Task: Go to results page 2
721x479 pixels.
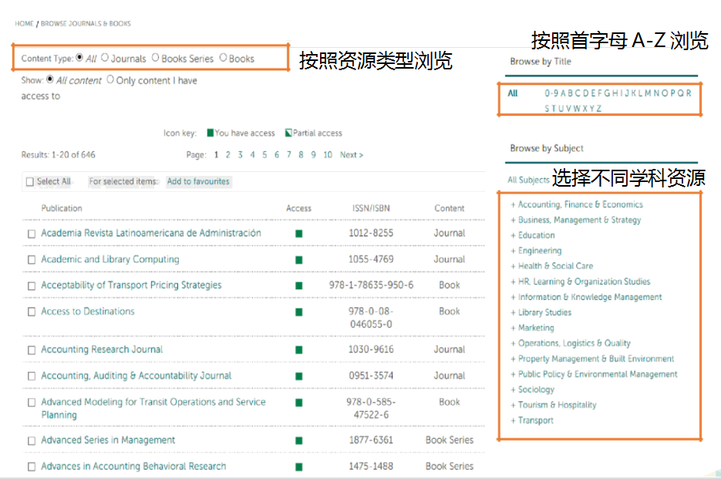Action: pos(228,155)
